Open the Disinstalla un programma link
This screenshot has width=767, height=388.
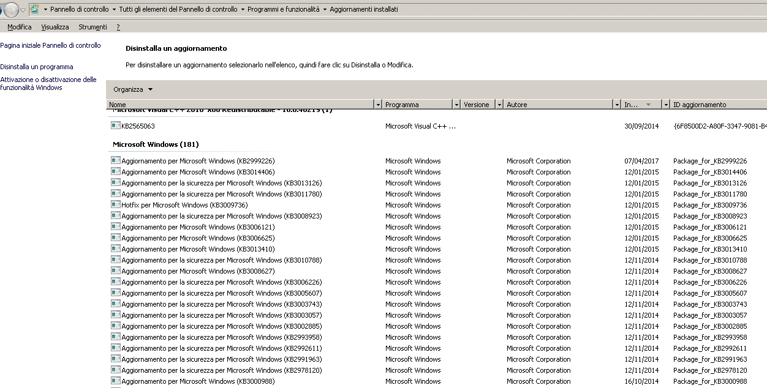click(x=37, y=67)
